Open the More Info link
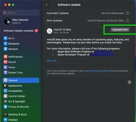Screen dimensions: 136x122 (52, 61)
